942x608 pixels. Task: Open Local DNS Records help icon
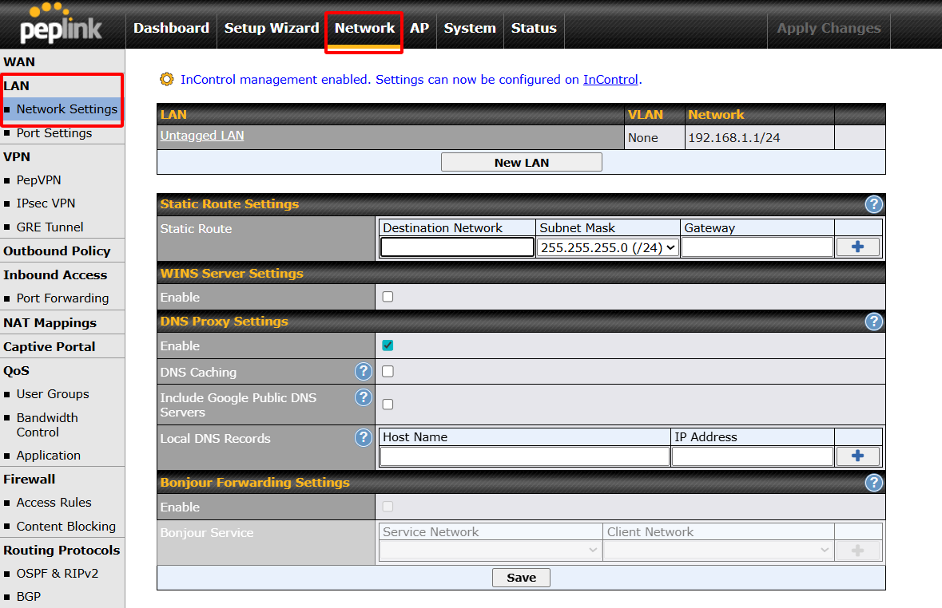click(364, 437)
